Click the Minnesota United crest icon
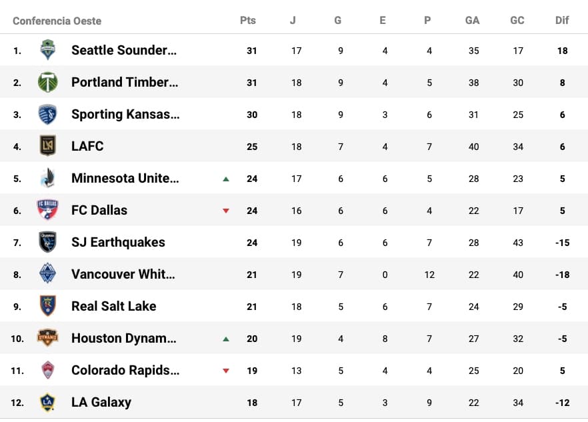This screenshot has width=588, height=422. (47, 178)
